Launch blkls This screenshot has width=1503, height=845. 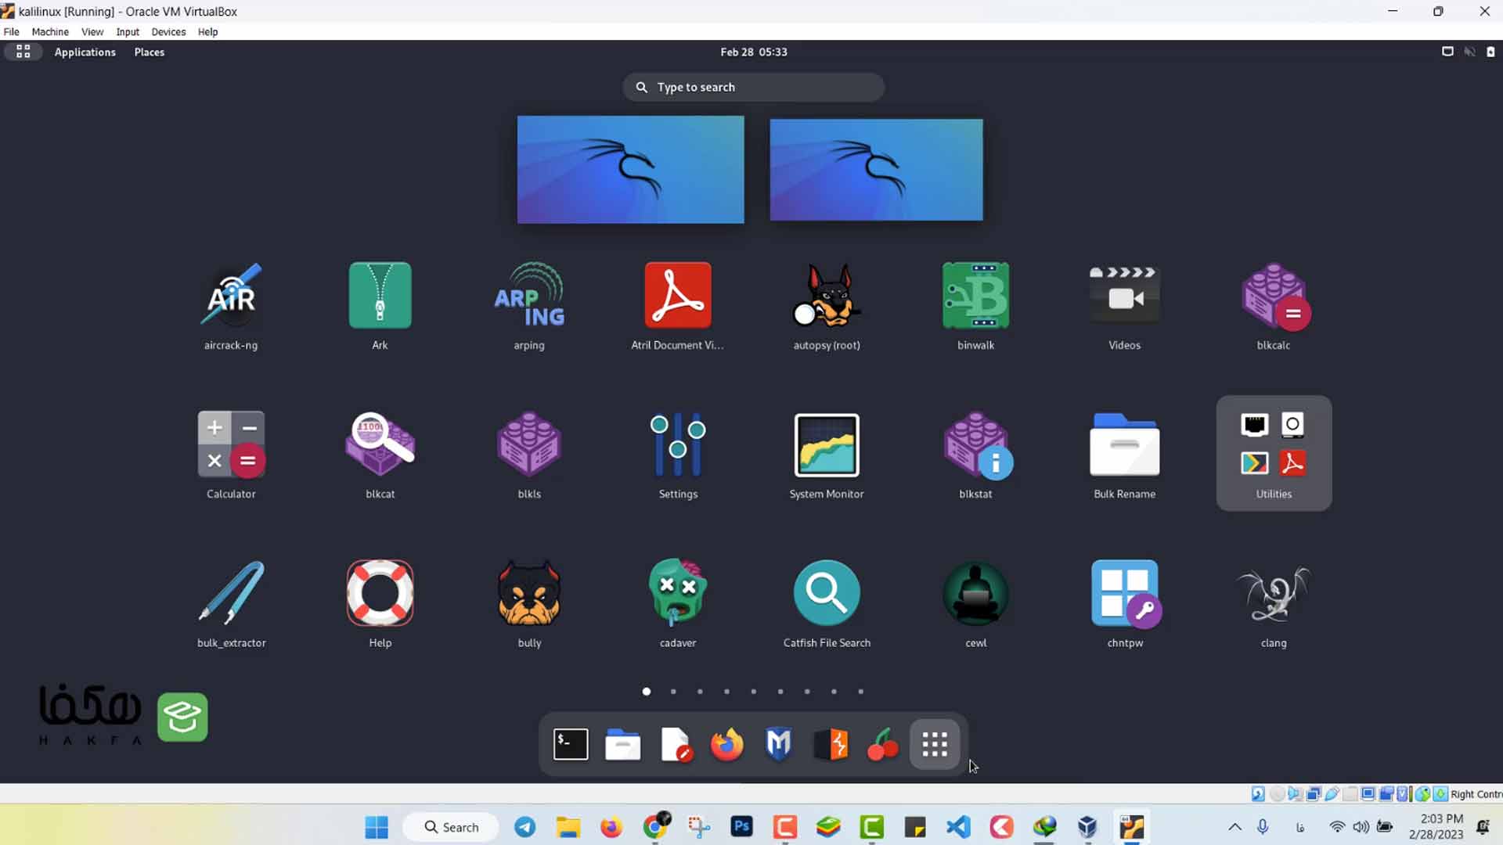coord(529,455)
